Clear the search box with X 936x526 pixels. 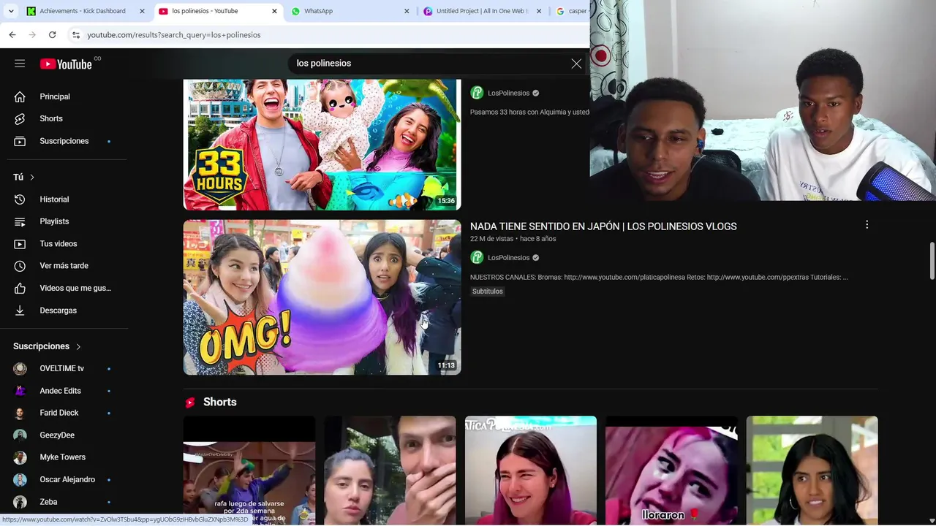click(x=576, y=64)
